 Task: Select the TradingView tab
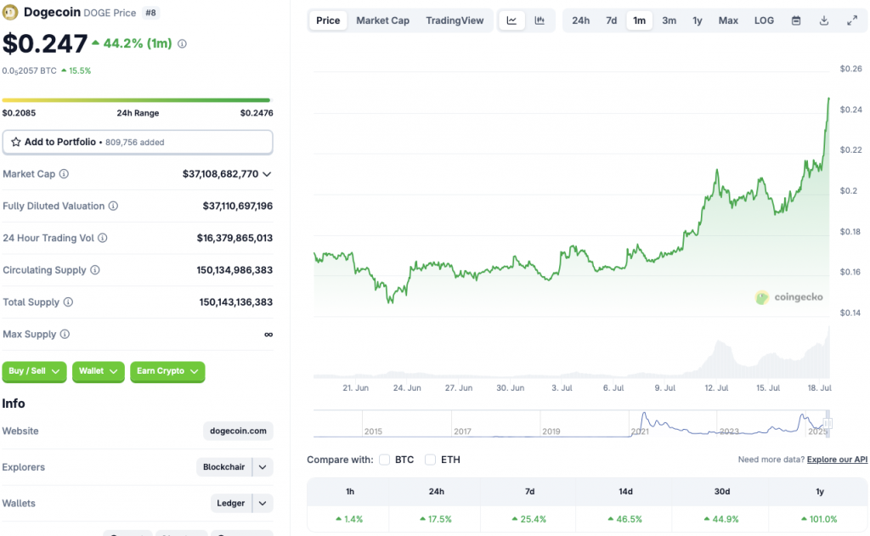tap(455, 20)
